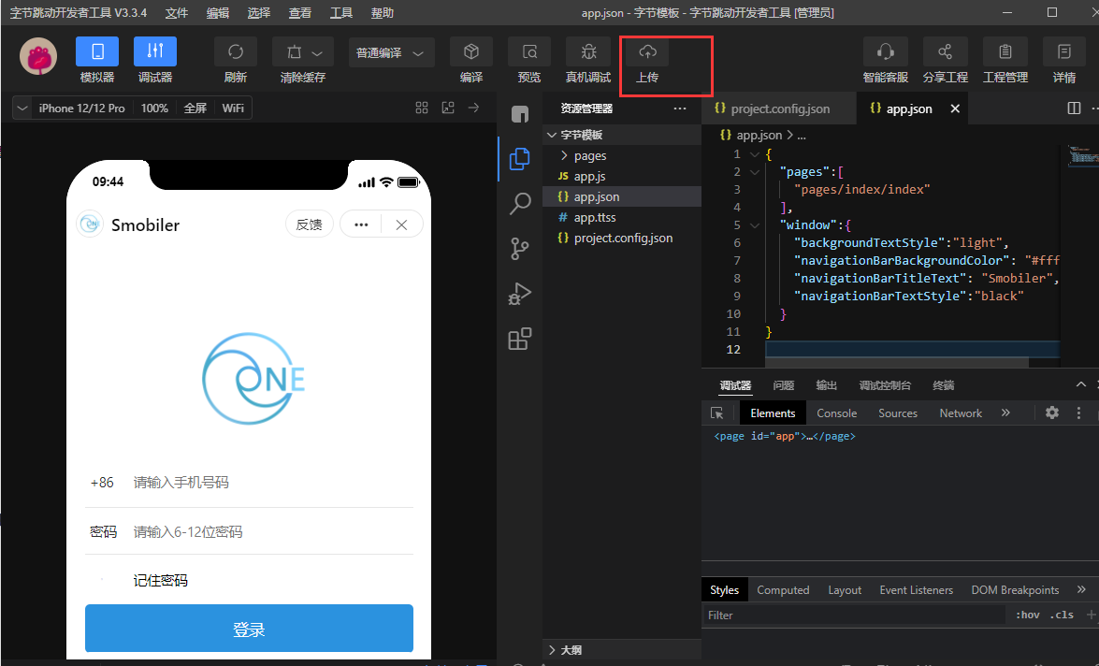Image resolution: width=1099 pixels, height=666 pixels.
Task: Open the Extensions blocks icon
Action: coord(519,340)
